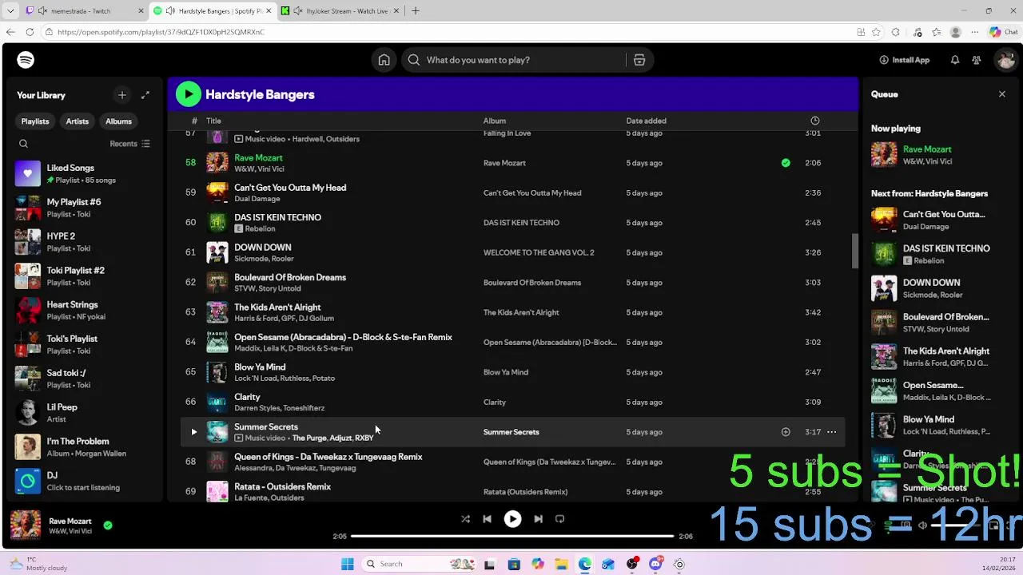1023x575 pixels.
Task: Select the Clarity track row title
Action: (x=247, y=397)
